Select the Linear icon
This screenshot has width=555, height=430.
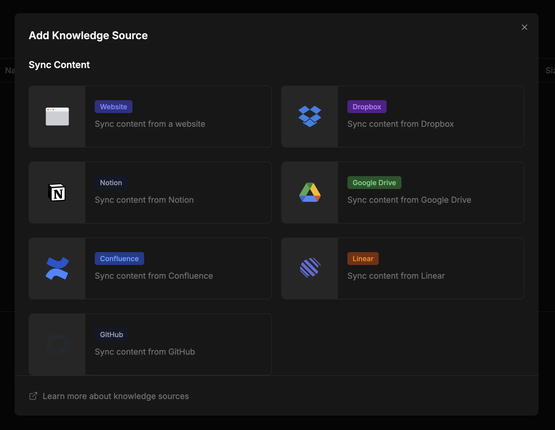point(309,268)
